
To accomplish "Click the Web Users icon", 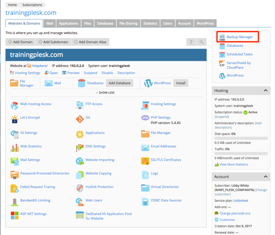I will 80,202.
